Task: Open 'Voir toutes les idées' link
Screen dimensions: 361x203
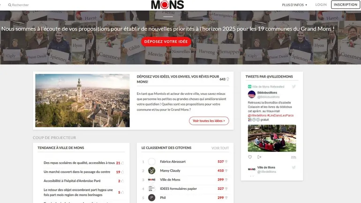Action: tap(209, 121)
